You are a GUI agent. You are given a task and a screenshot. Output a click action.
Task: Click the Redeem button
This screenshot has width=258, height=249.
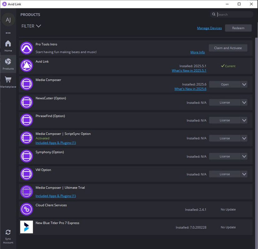coord(238,28)
